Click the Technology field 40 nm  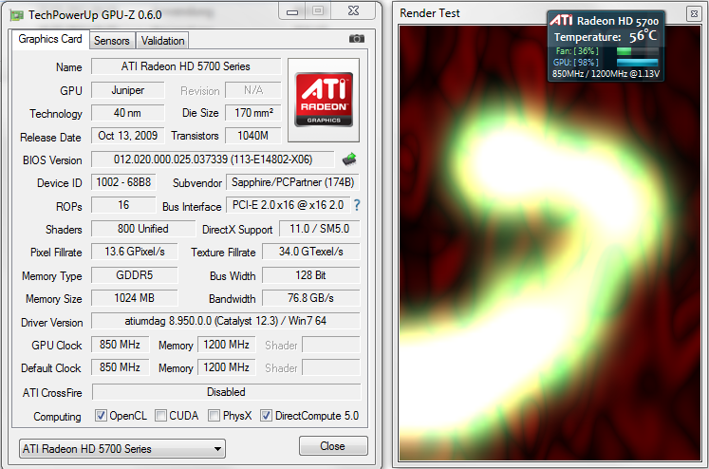tap(128, 113)
